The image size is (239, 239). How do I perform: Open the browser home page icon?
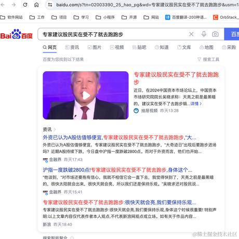pos(36,5)
